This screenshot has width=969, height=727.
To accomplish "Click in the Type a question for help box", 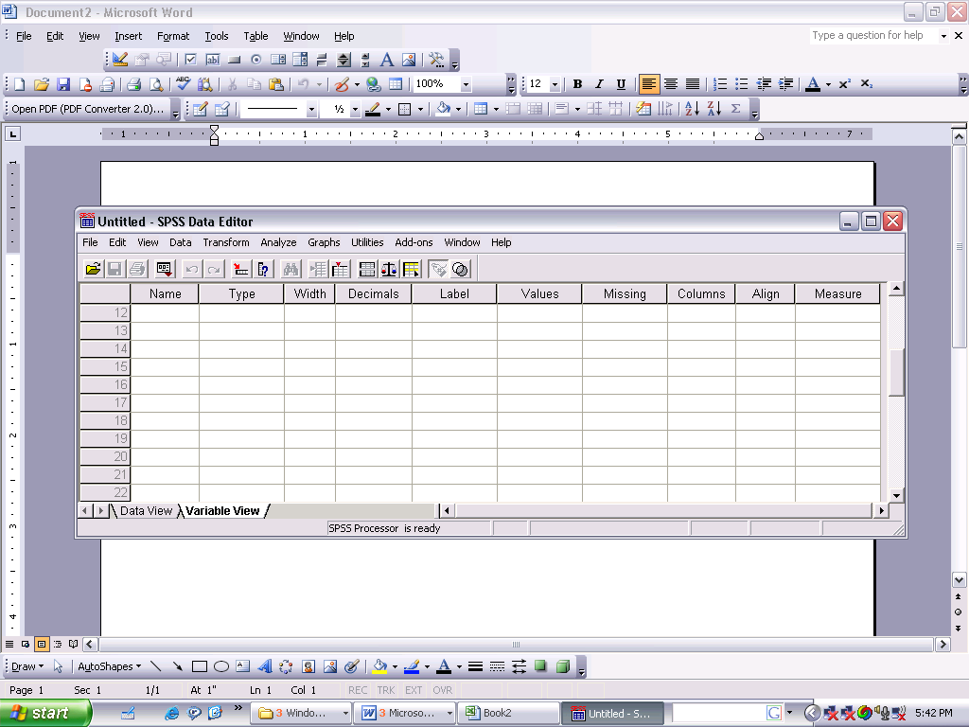I will tap(873, 36).
